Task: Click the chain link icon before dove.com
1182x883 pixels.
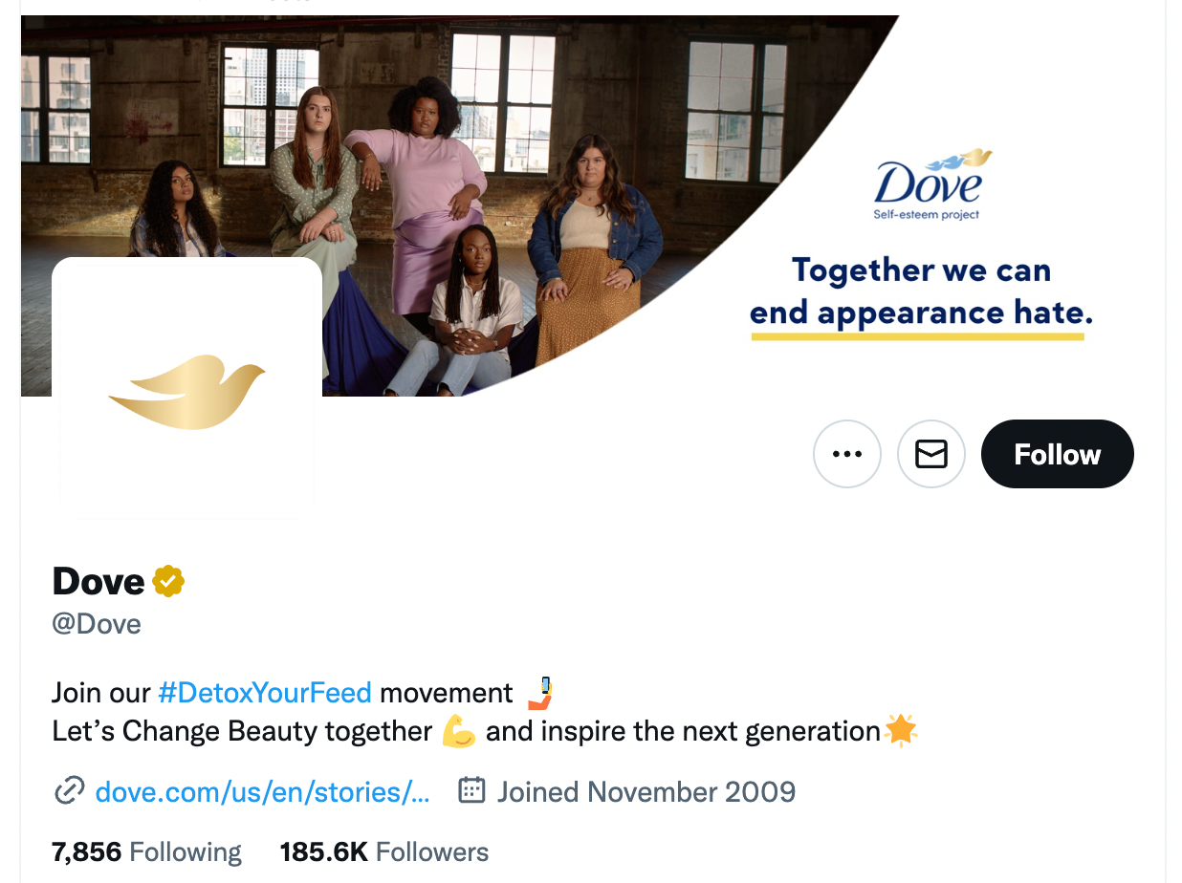Action: point(69,791)
